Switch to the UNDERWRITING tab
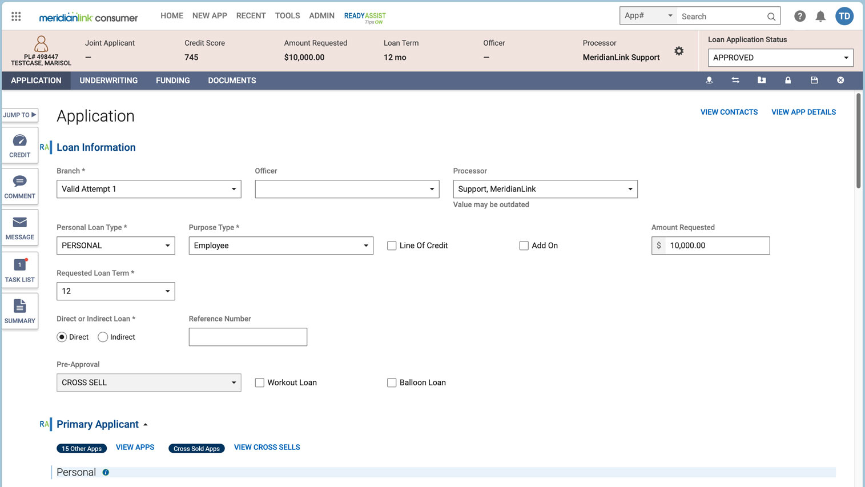 (x=108, y=80)
